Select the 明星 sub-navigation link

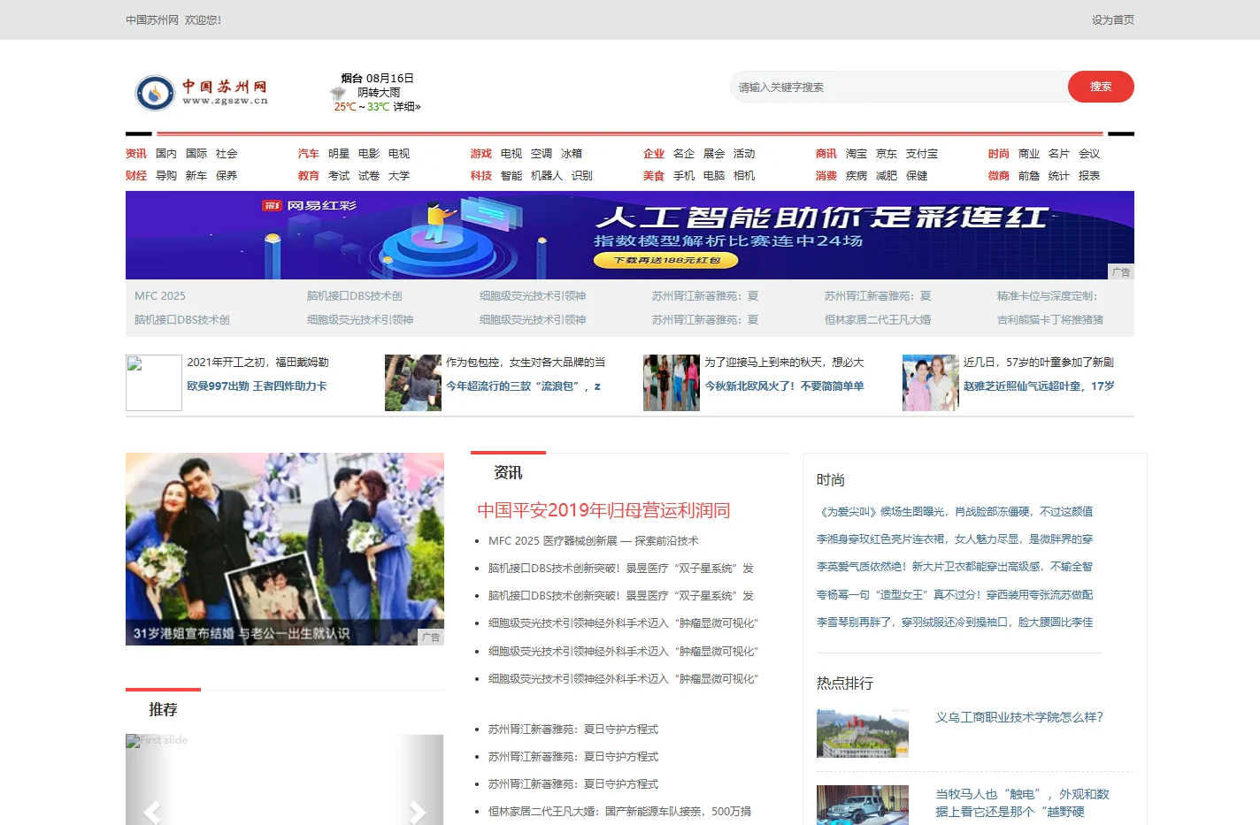[x=338, y=153]
